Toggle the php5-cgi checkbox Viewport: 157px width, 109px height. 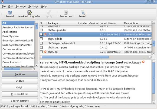[41, 52]
